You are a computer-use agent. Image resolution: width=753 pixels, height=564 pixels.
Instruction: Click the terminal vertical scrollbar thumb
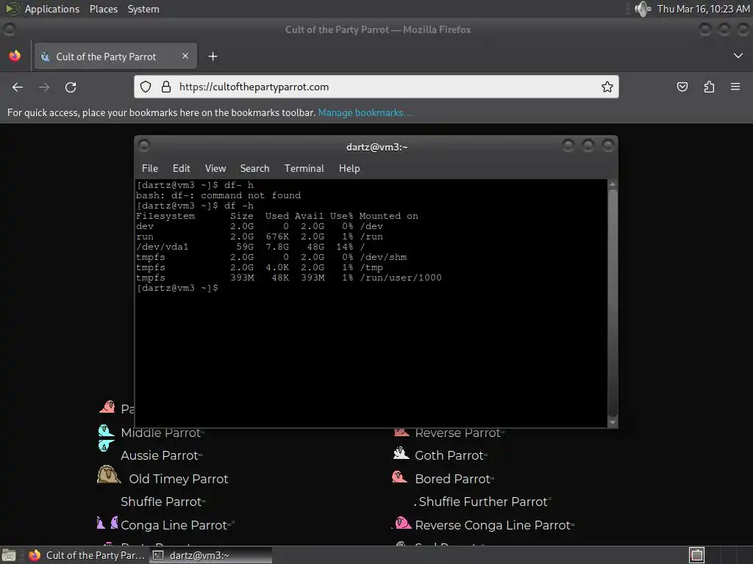coord(613,303)
